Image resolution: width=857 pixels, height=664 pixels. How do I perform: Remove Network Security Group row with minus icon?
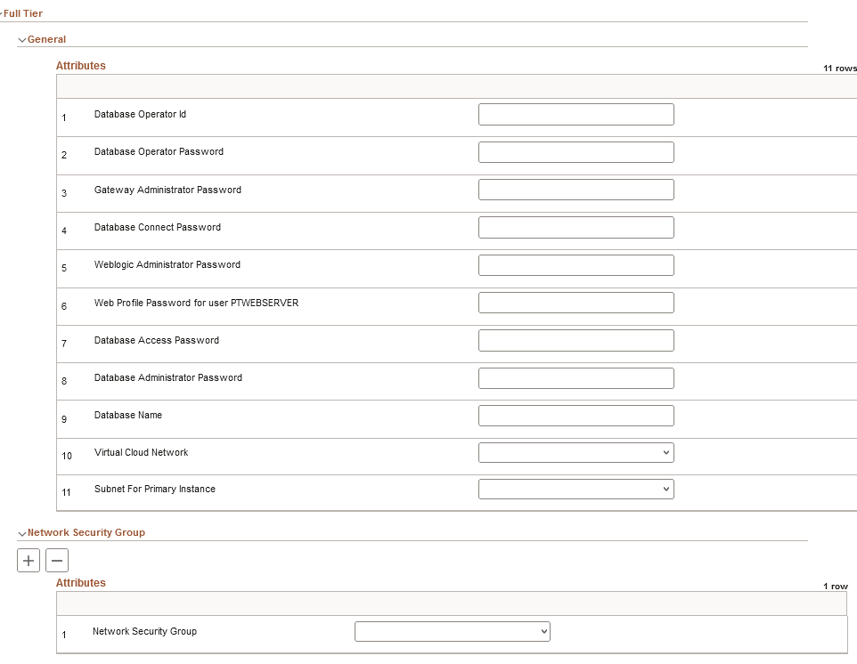click(x=57, y=560)
